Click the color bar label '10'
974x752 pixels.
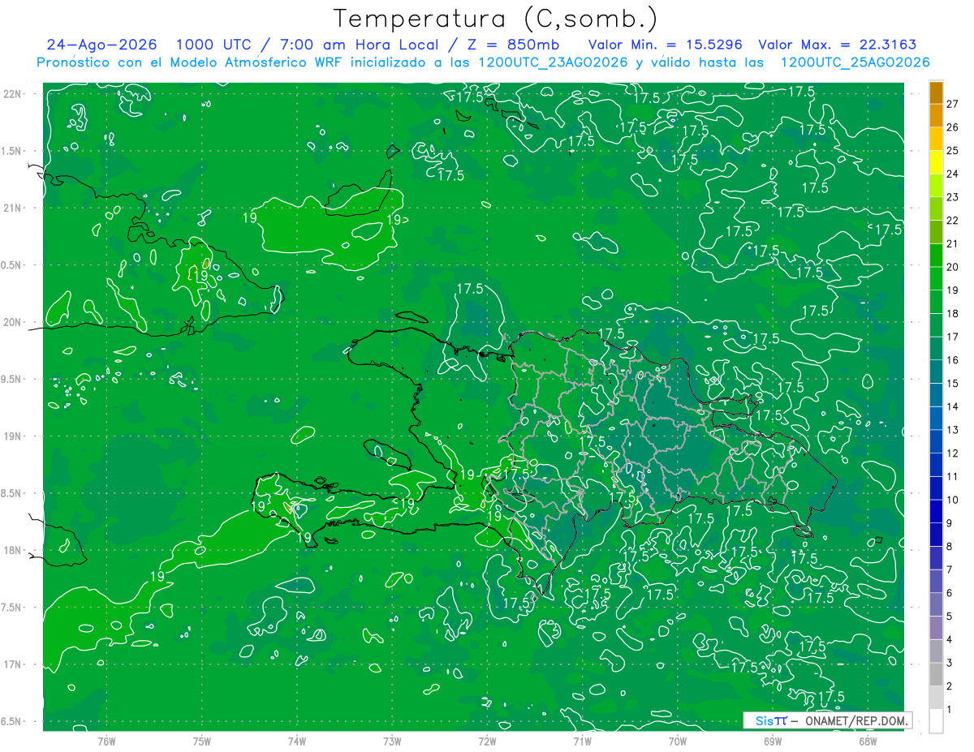tap(953, 500)
